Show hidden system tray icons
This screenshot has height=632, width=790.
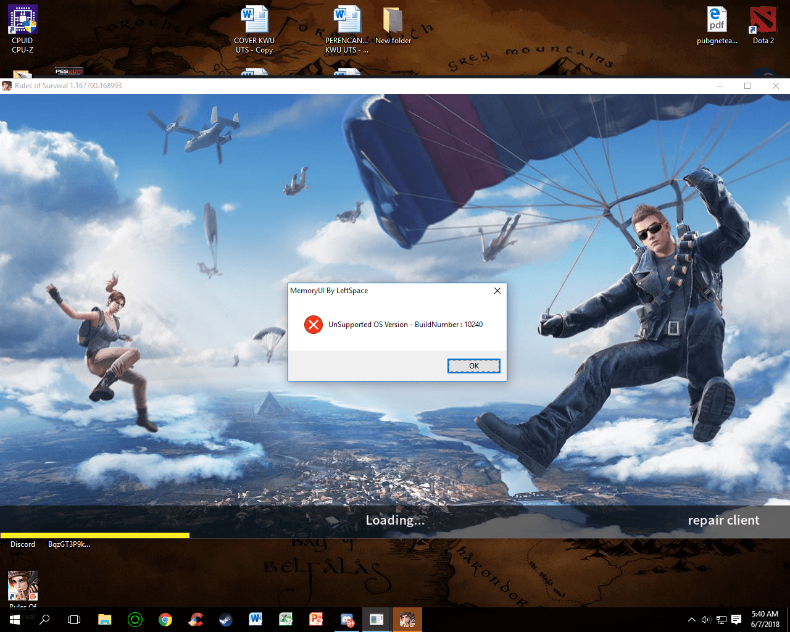[692, 620]
